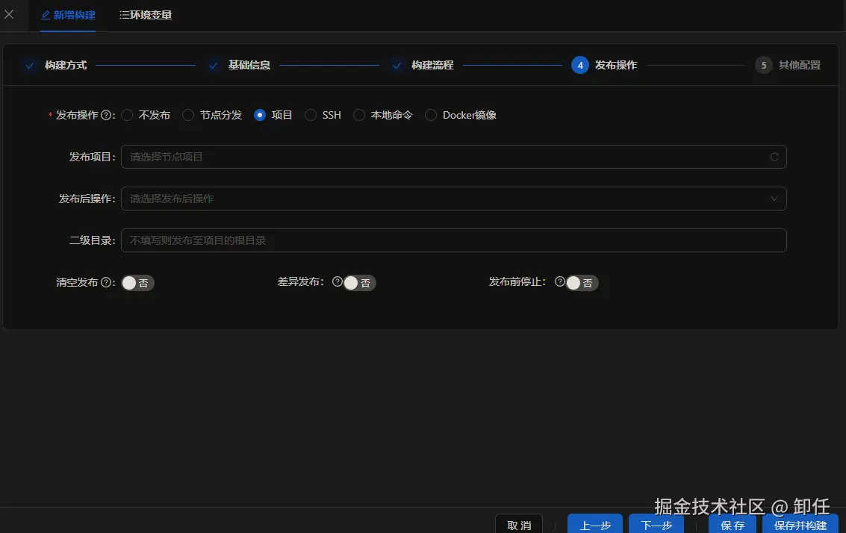Select the Docker镜像 radio option
The height and width of the screenshot is (533, 846).
pos(461,115)
